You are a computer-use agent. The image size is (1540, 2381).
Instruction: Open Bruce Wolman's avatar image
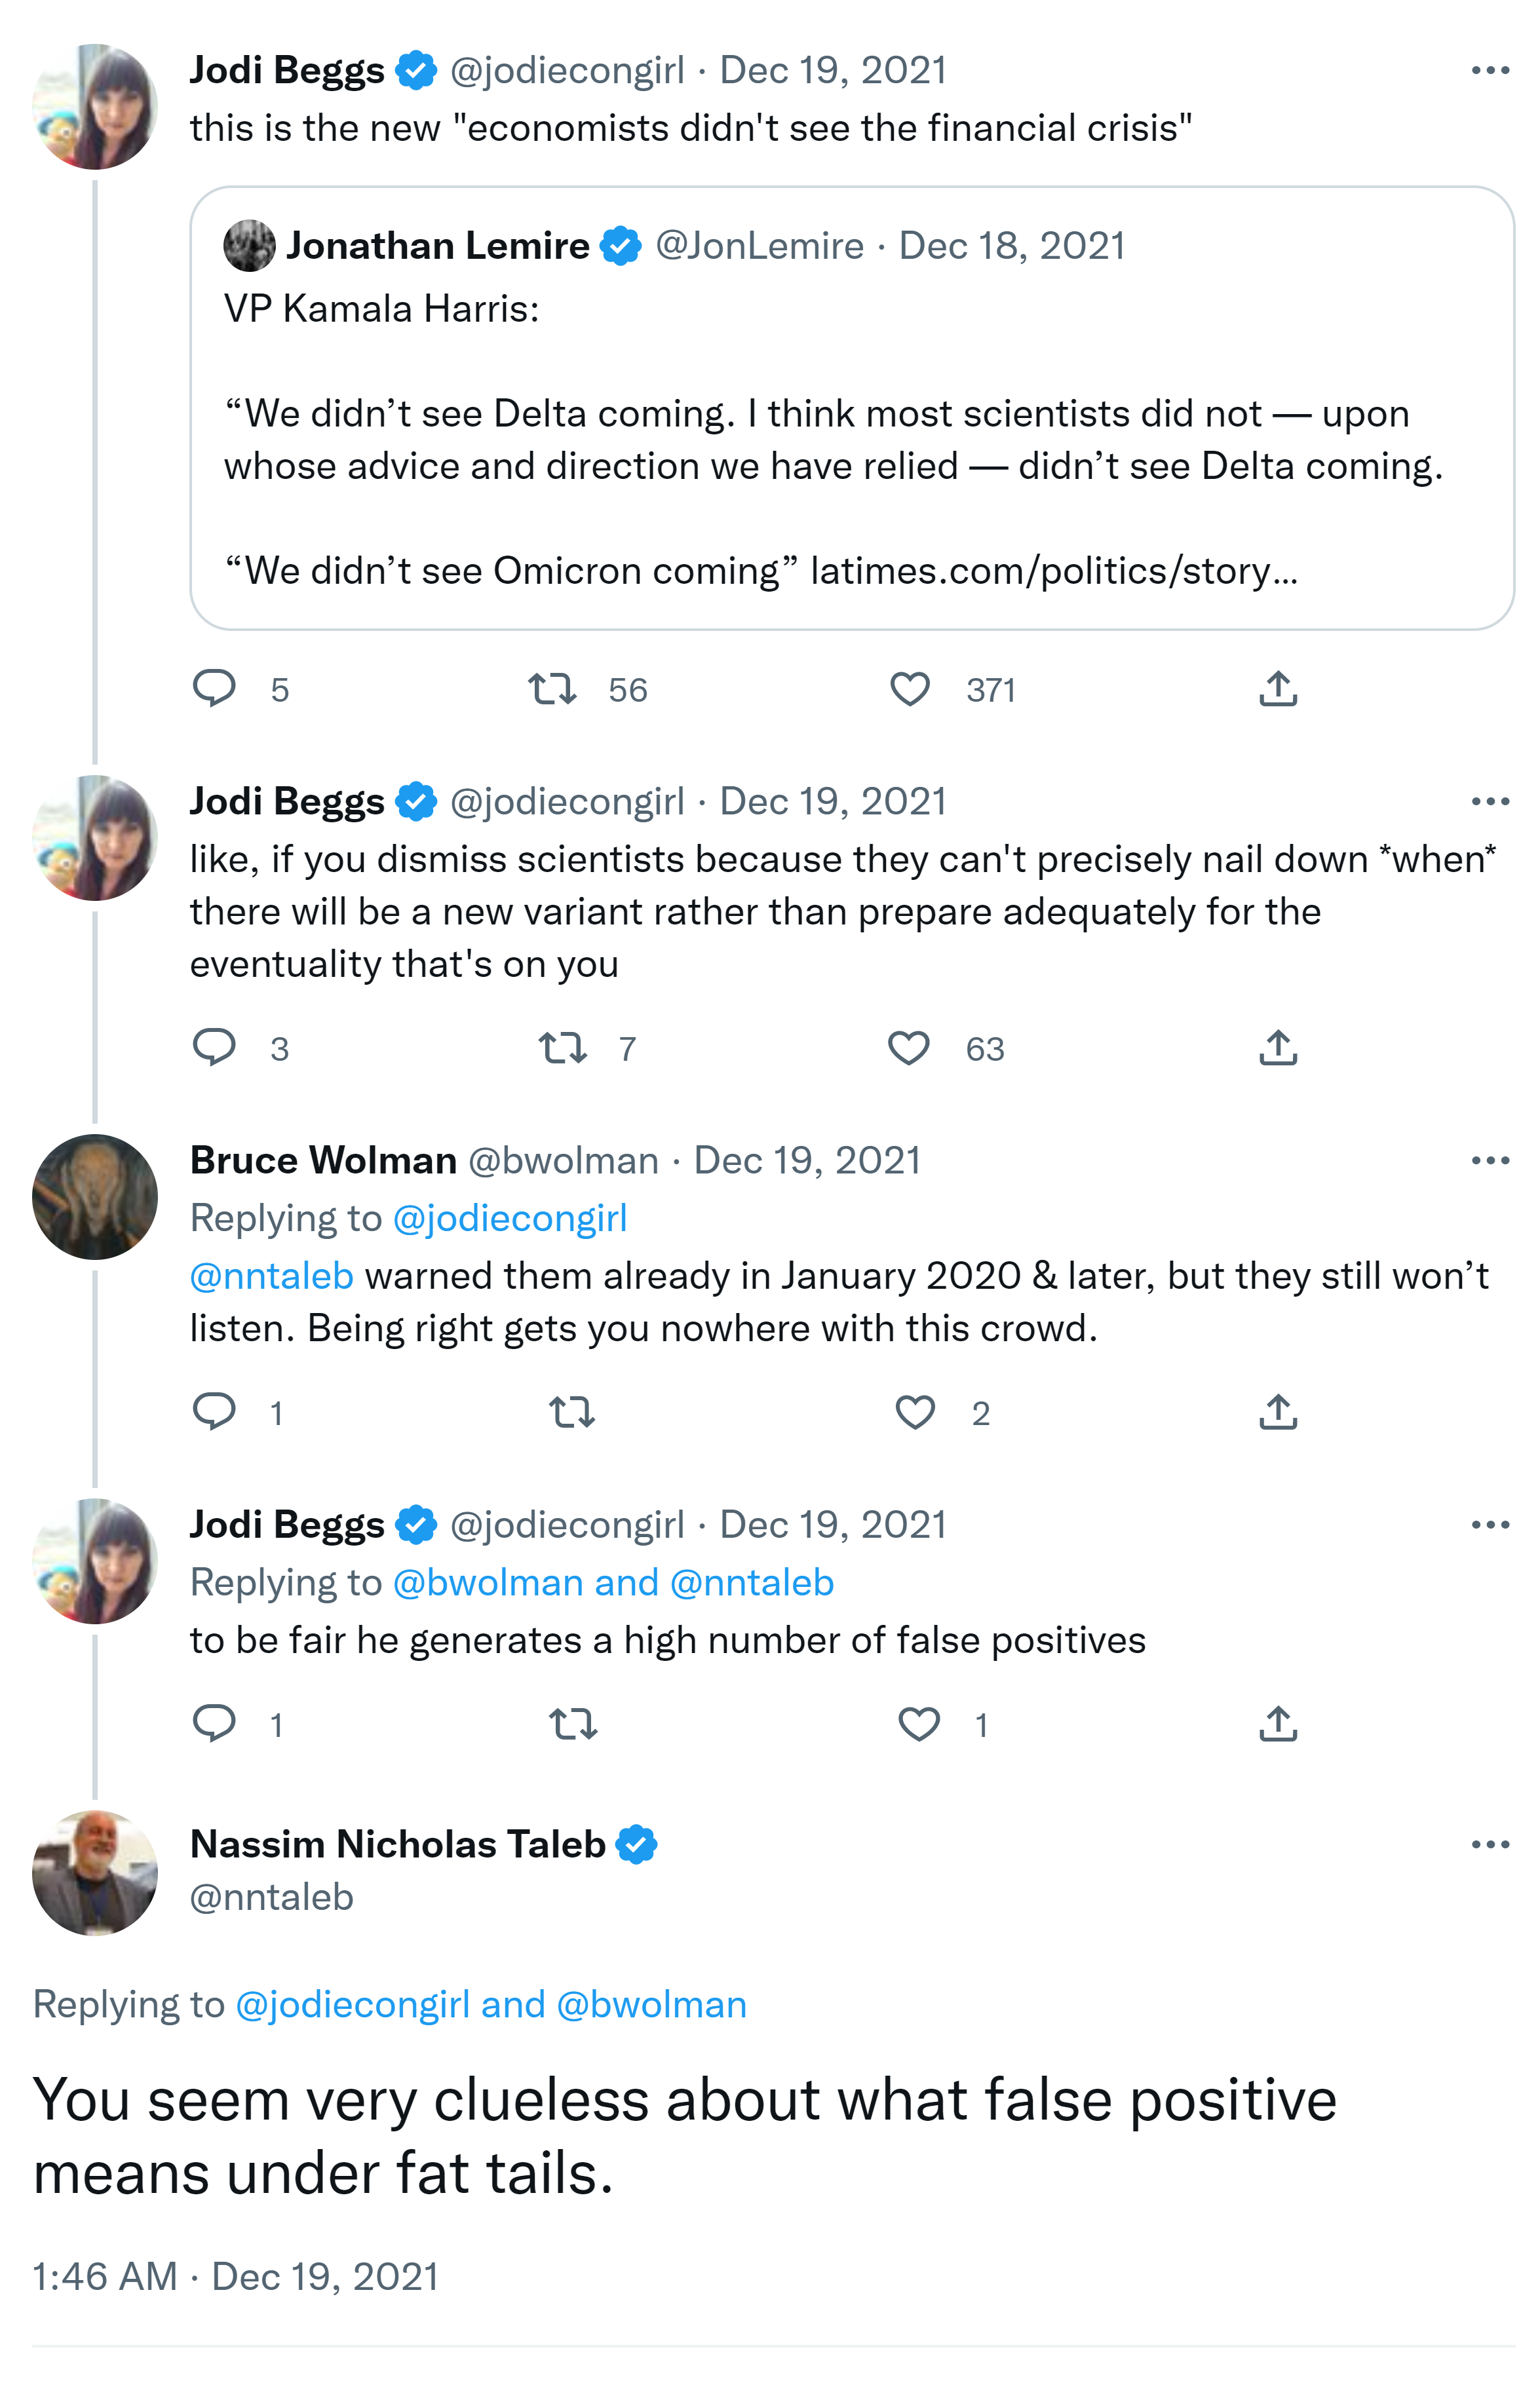click(x=95, y=1196)
